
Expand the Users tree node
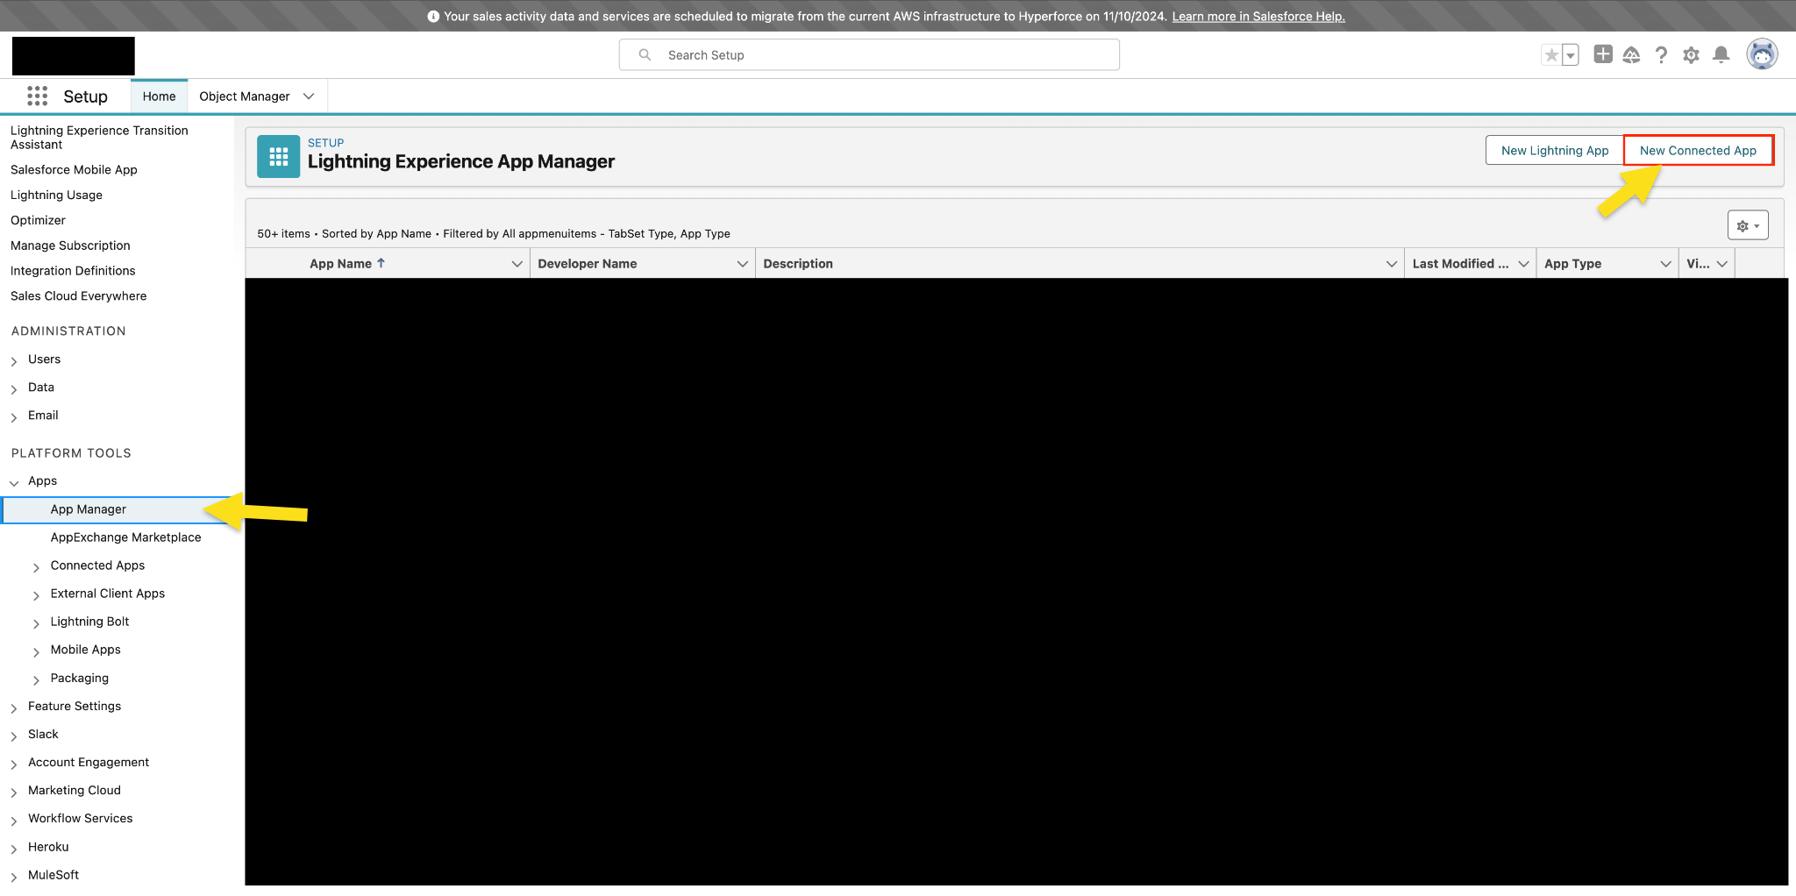coord(14,360)
